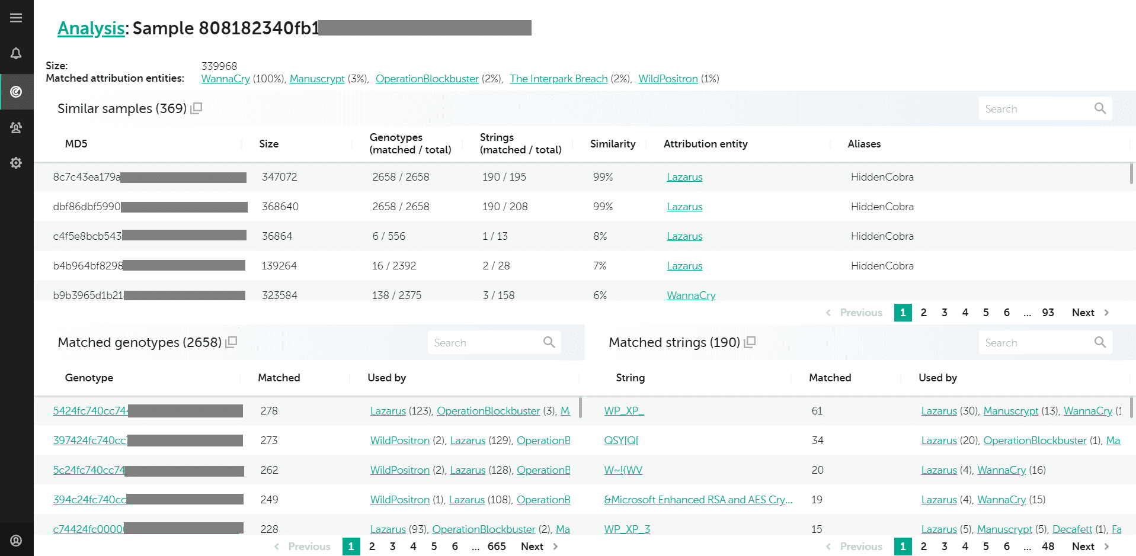The width and height of the screenshot is (1136, 556).
Task: Go to page 665 of Matched genotypes
Action: point(497,547)
